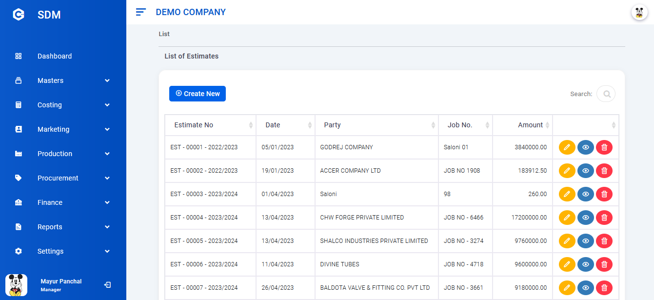
Task: Expand the Masters menu chevron
Action: coord(107,80)
